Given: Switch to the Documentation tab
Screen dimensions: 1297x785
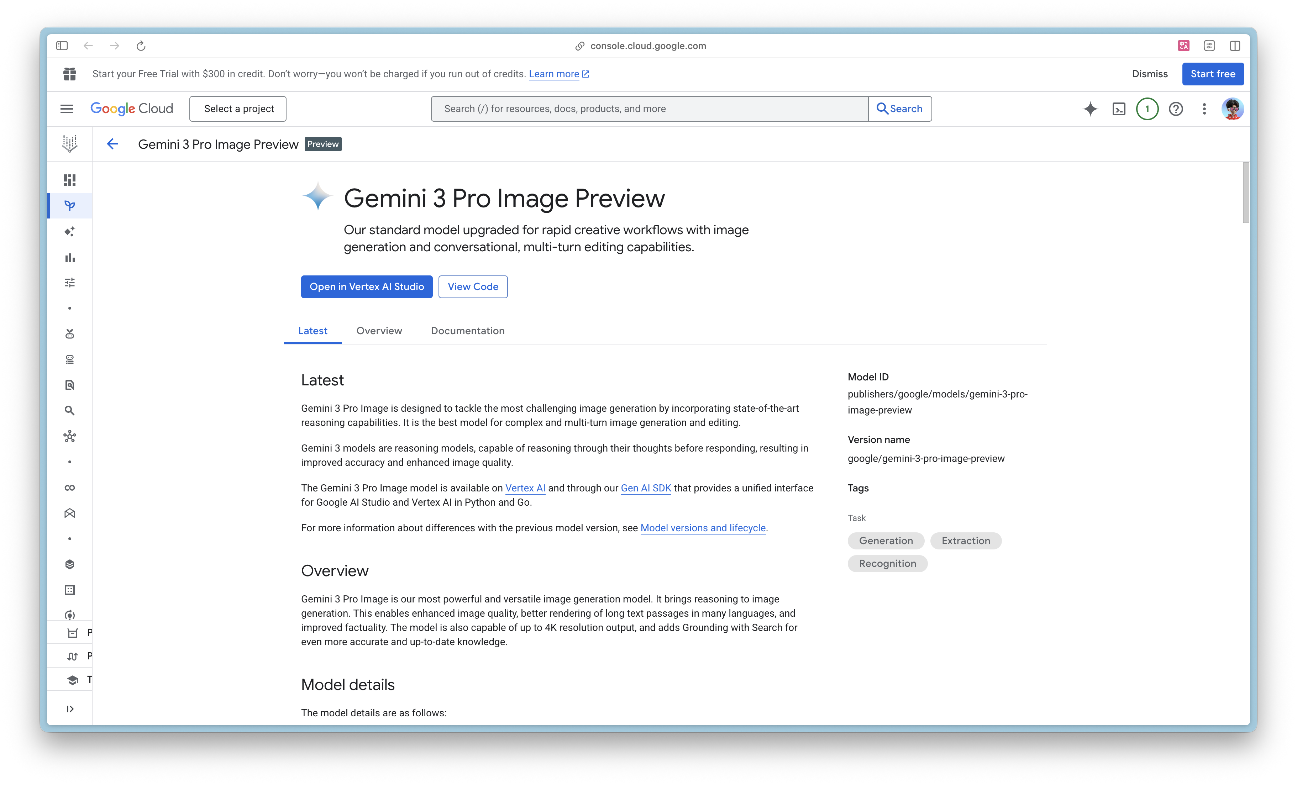Looking at the screenshot, I should coord(467,331).
